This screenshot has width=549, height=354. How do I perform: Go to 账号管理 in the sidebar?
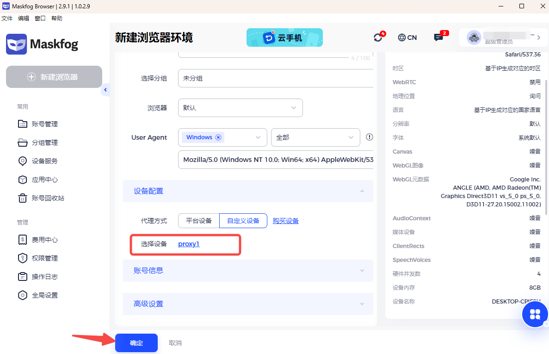45,124
